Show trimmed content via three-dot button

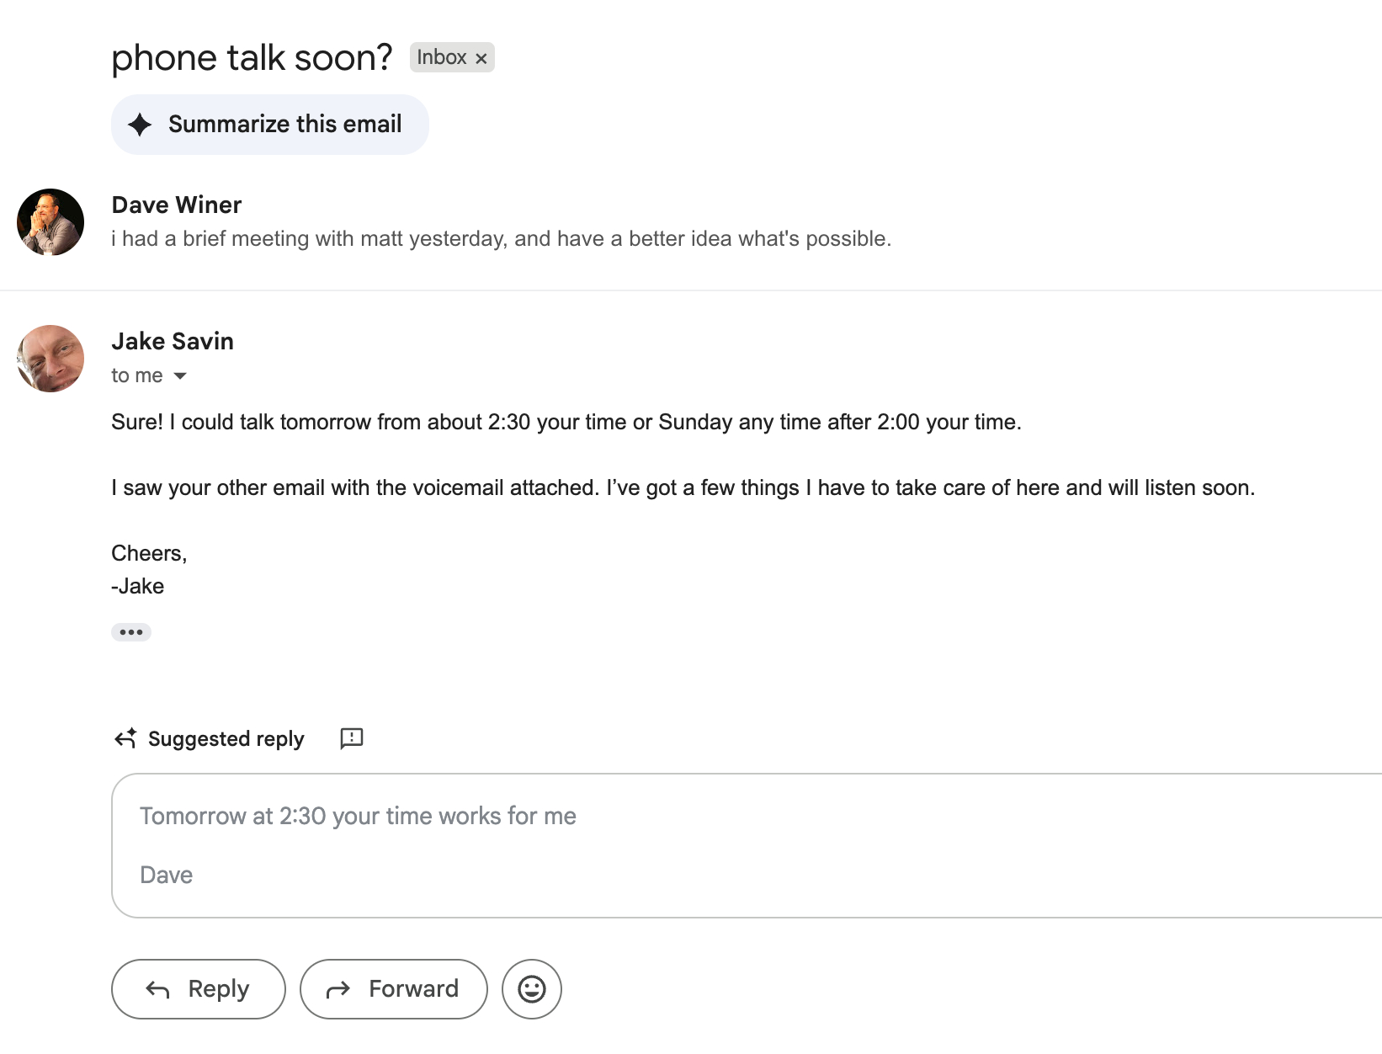(x=131, y=632)
